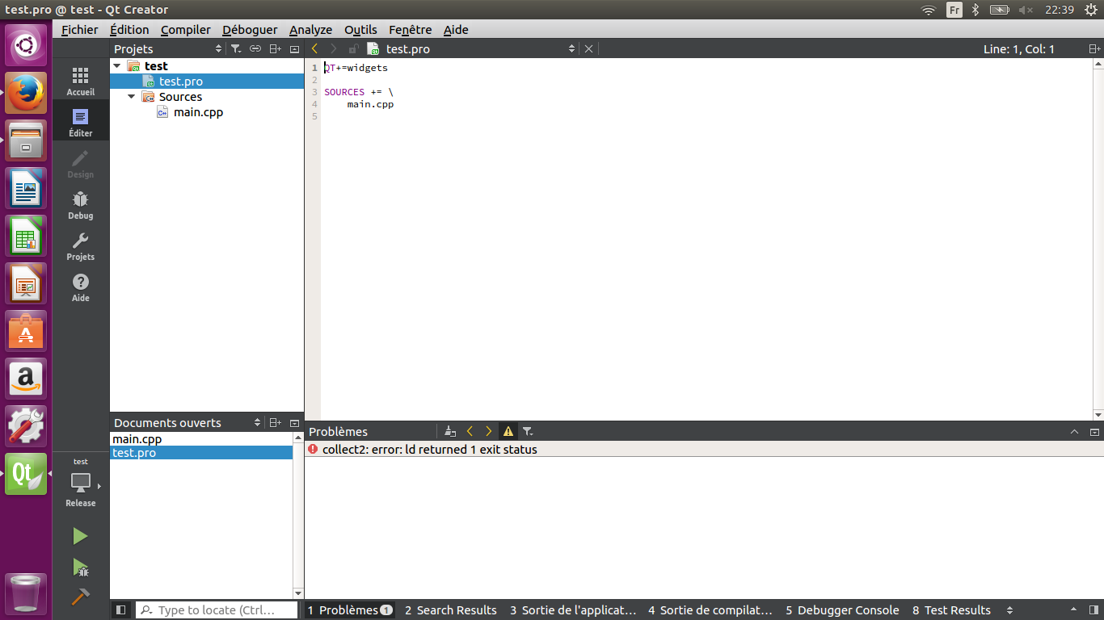
Task: Expand kit selector arrow beside monitor
Action: pos(99,486)
